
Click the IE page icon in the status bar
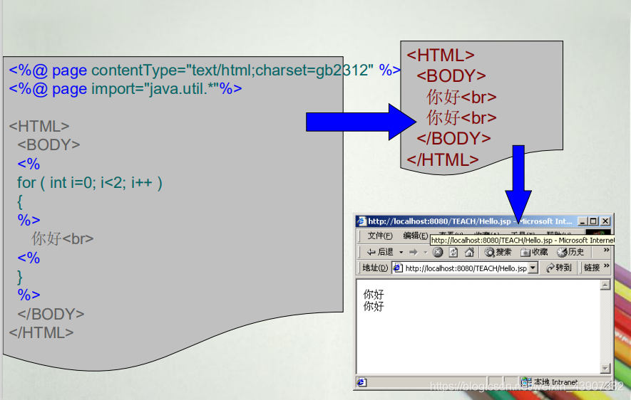pyautogui.click(x=361, y=382)
